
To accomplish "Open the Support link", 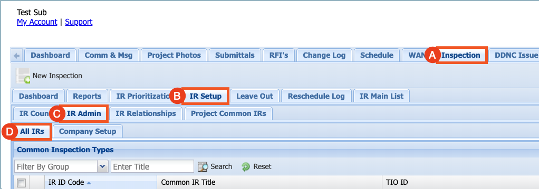I will click(x=79, y=22).
